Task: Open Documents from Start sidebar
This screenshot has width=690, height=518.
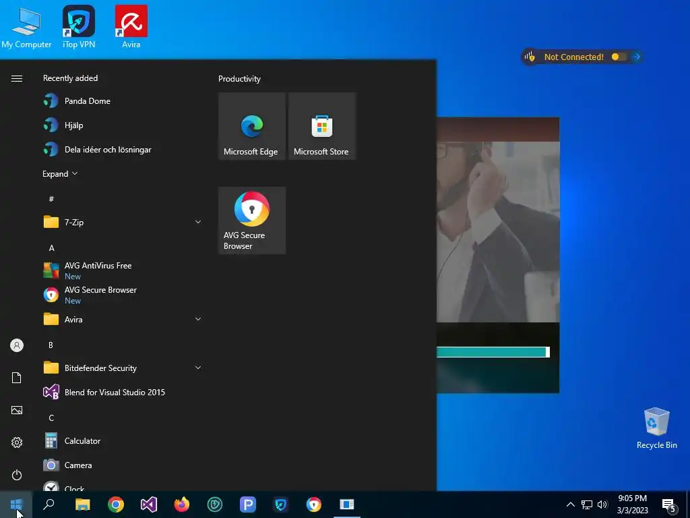Action: coord(17,378)
